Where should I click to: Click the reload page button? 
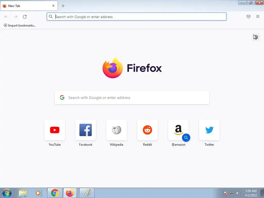point(25,17)
